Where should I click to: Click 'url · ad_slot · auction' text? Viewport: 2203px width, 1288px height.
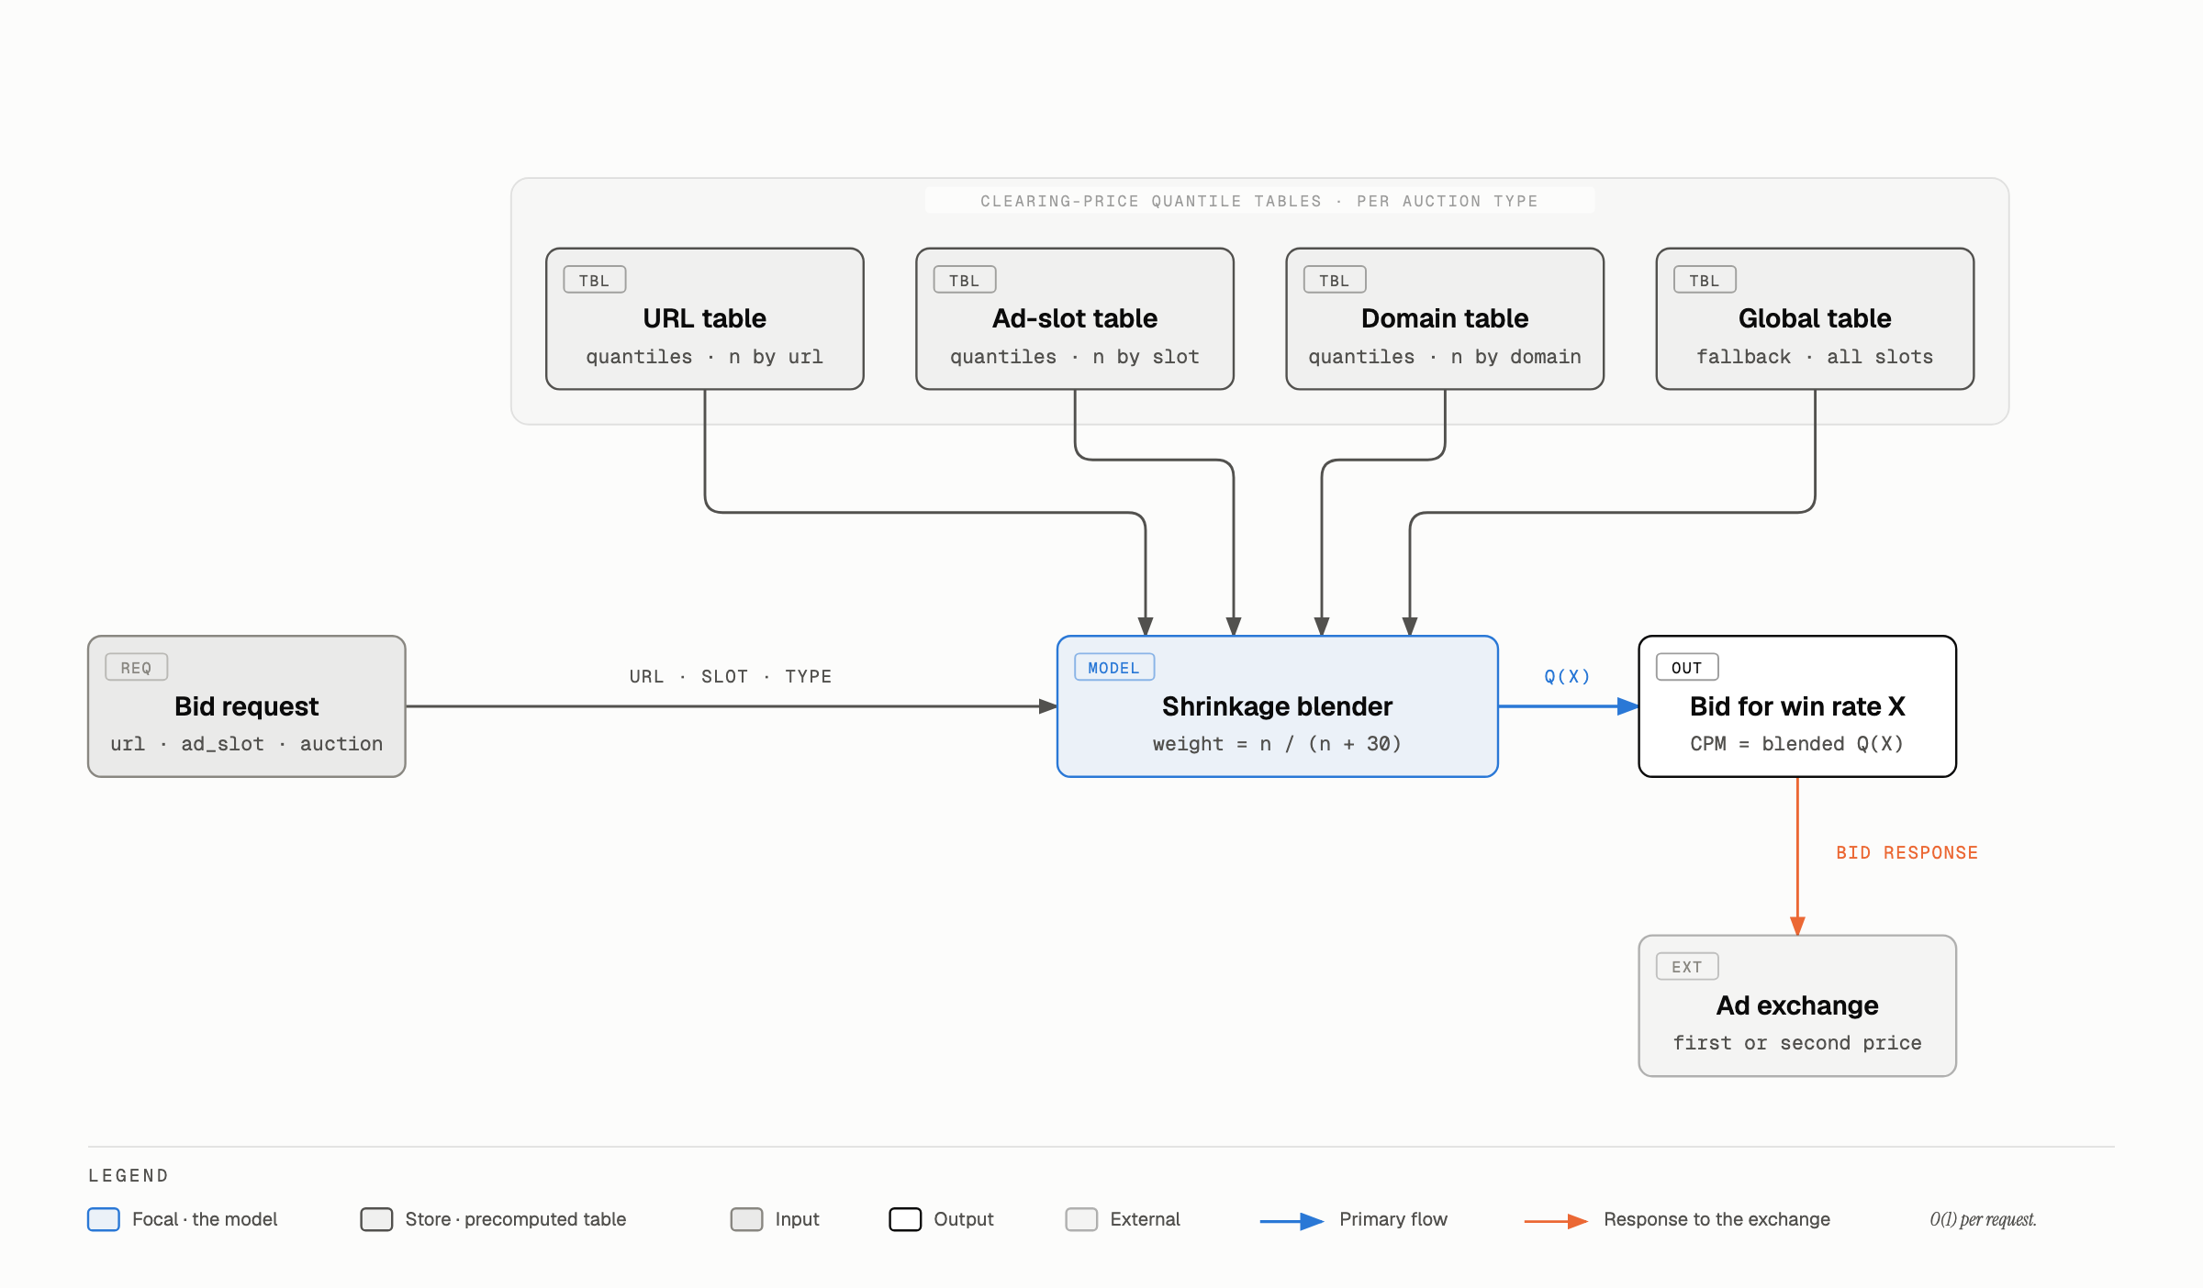pyautogui.click(x=246, y=743)
